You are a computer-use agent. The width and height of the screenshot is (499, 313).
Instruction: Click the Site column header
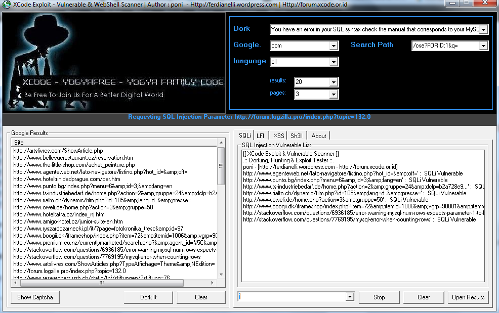[114, 142]
